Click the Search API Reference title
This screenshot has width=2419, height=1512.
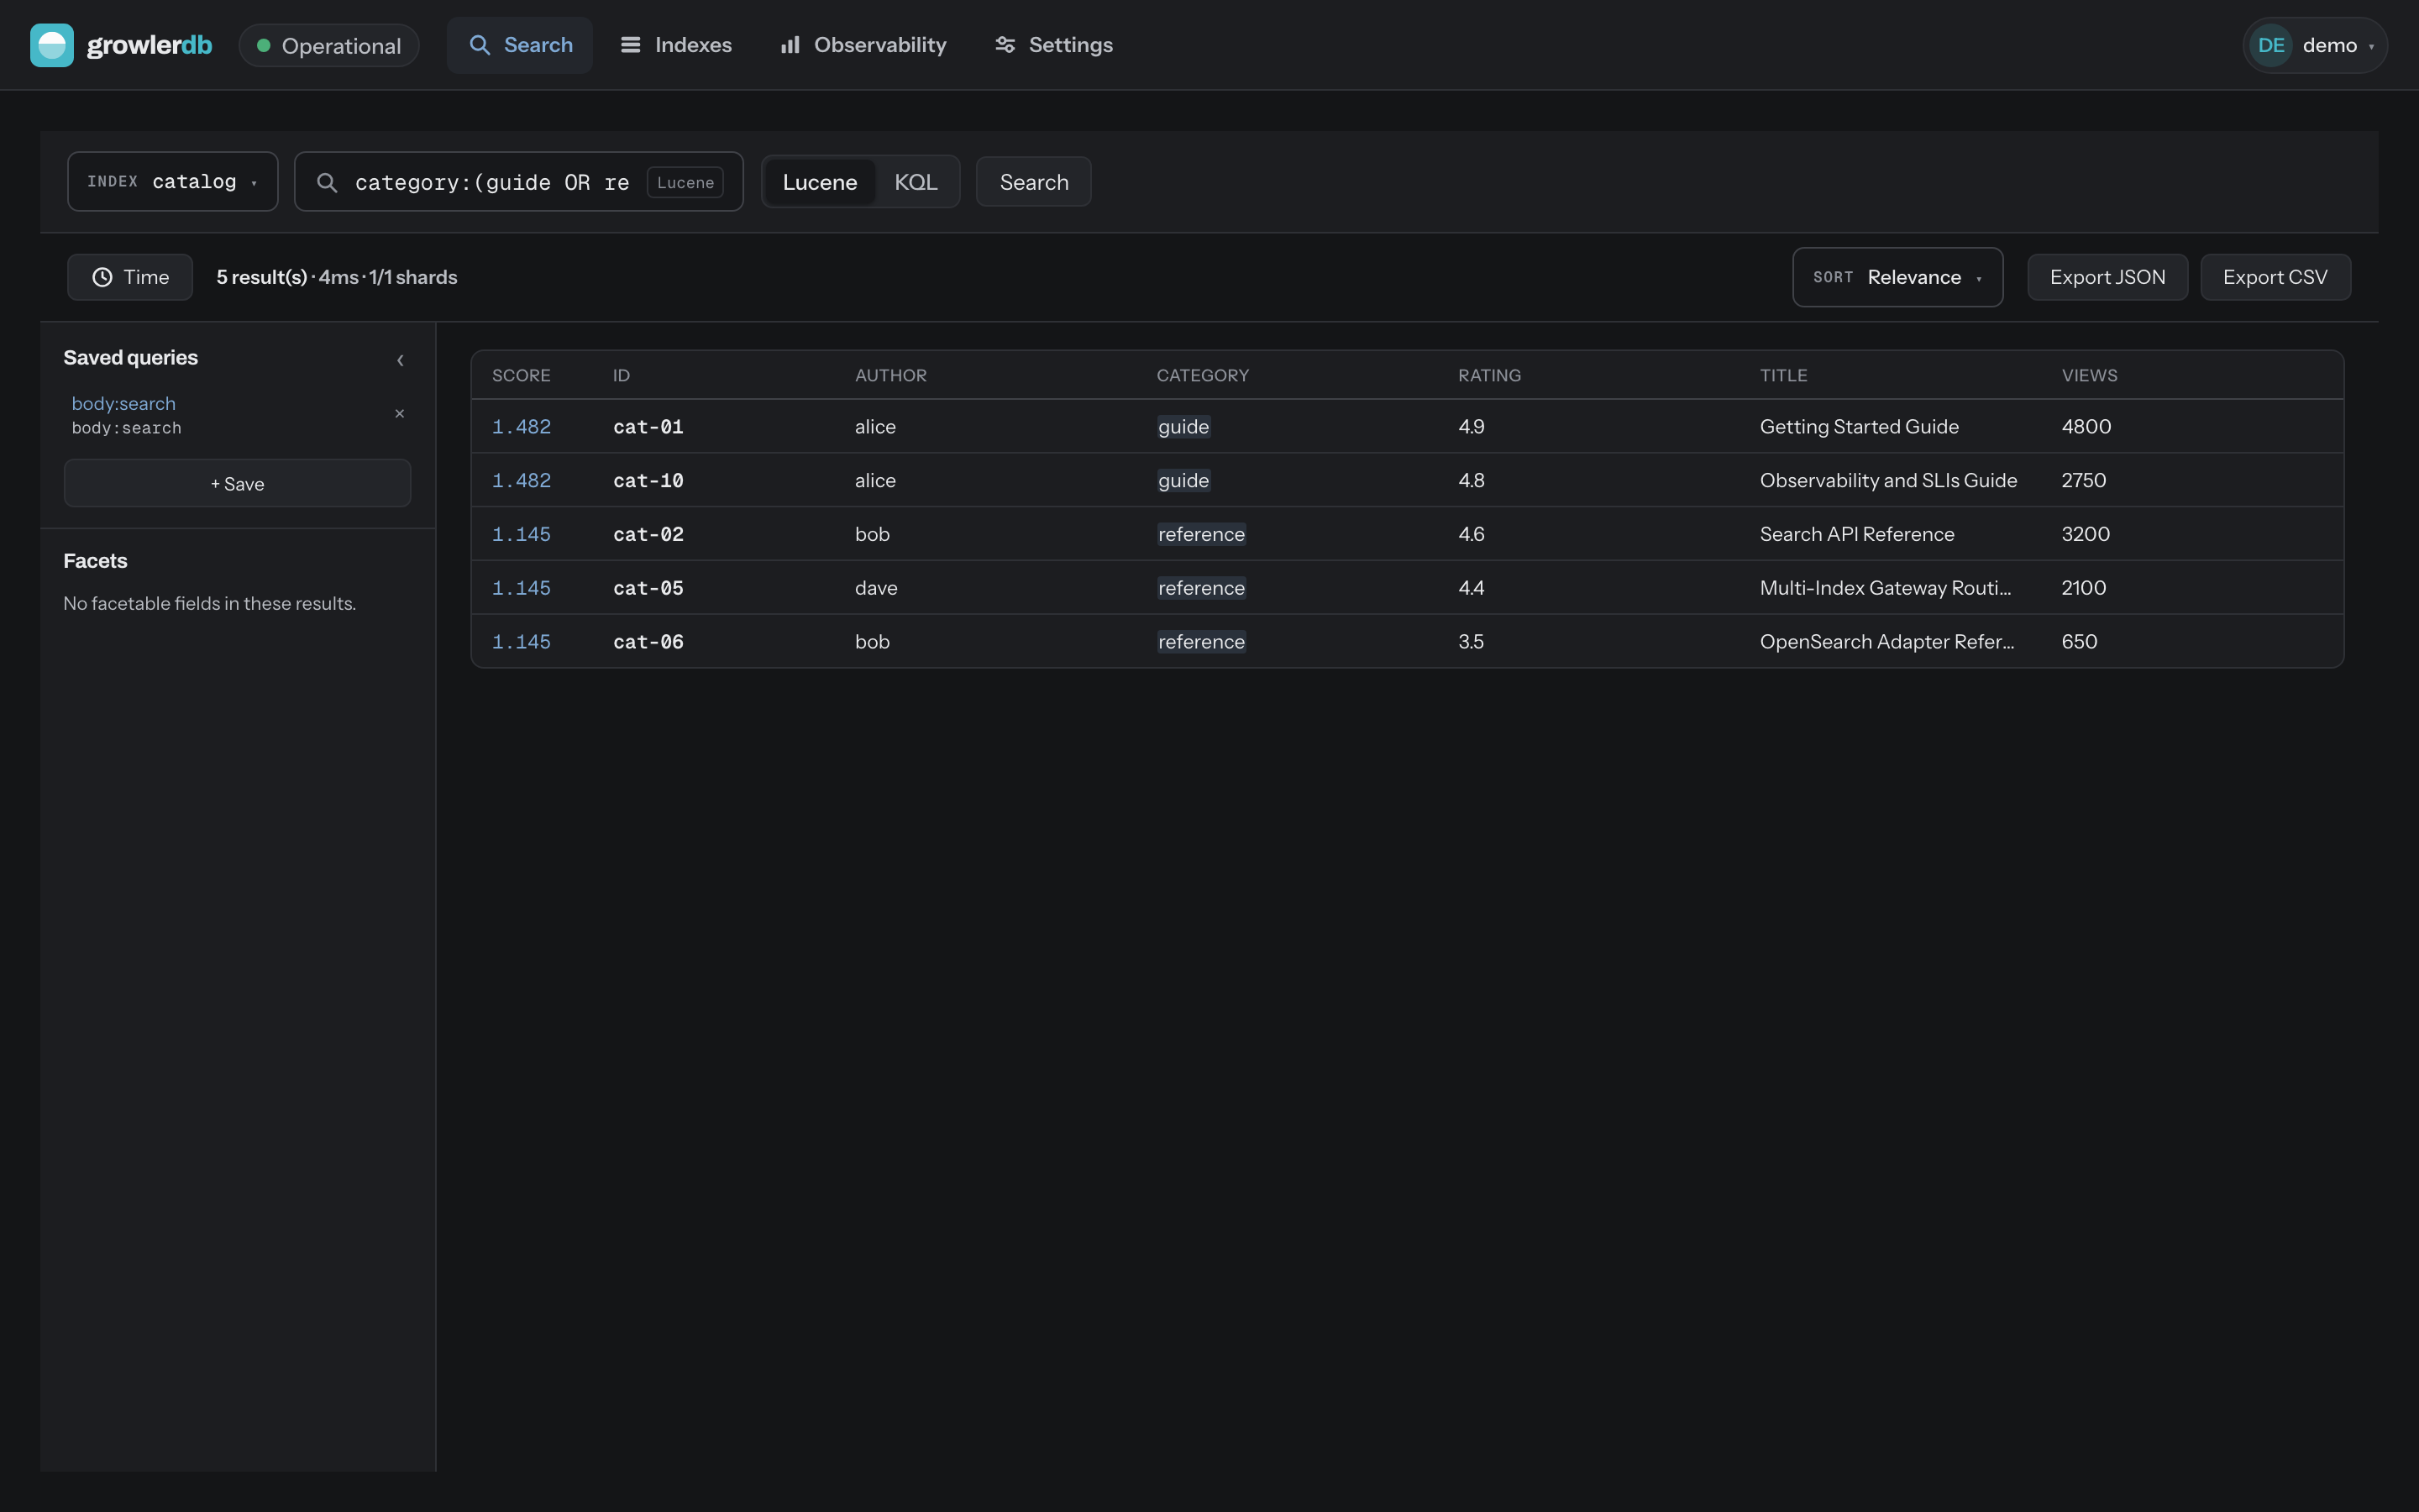coord(1856,535)
